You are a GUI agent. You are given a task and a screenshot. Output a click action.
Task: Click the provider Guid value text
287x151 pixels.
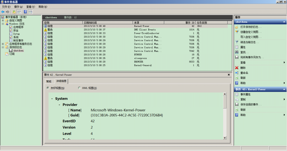[x=127, y=115]
